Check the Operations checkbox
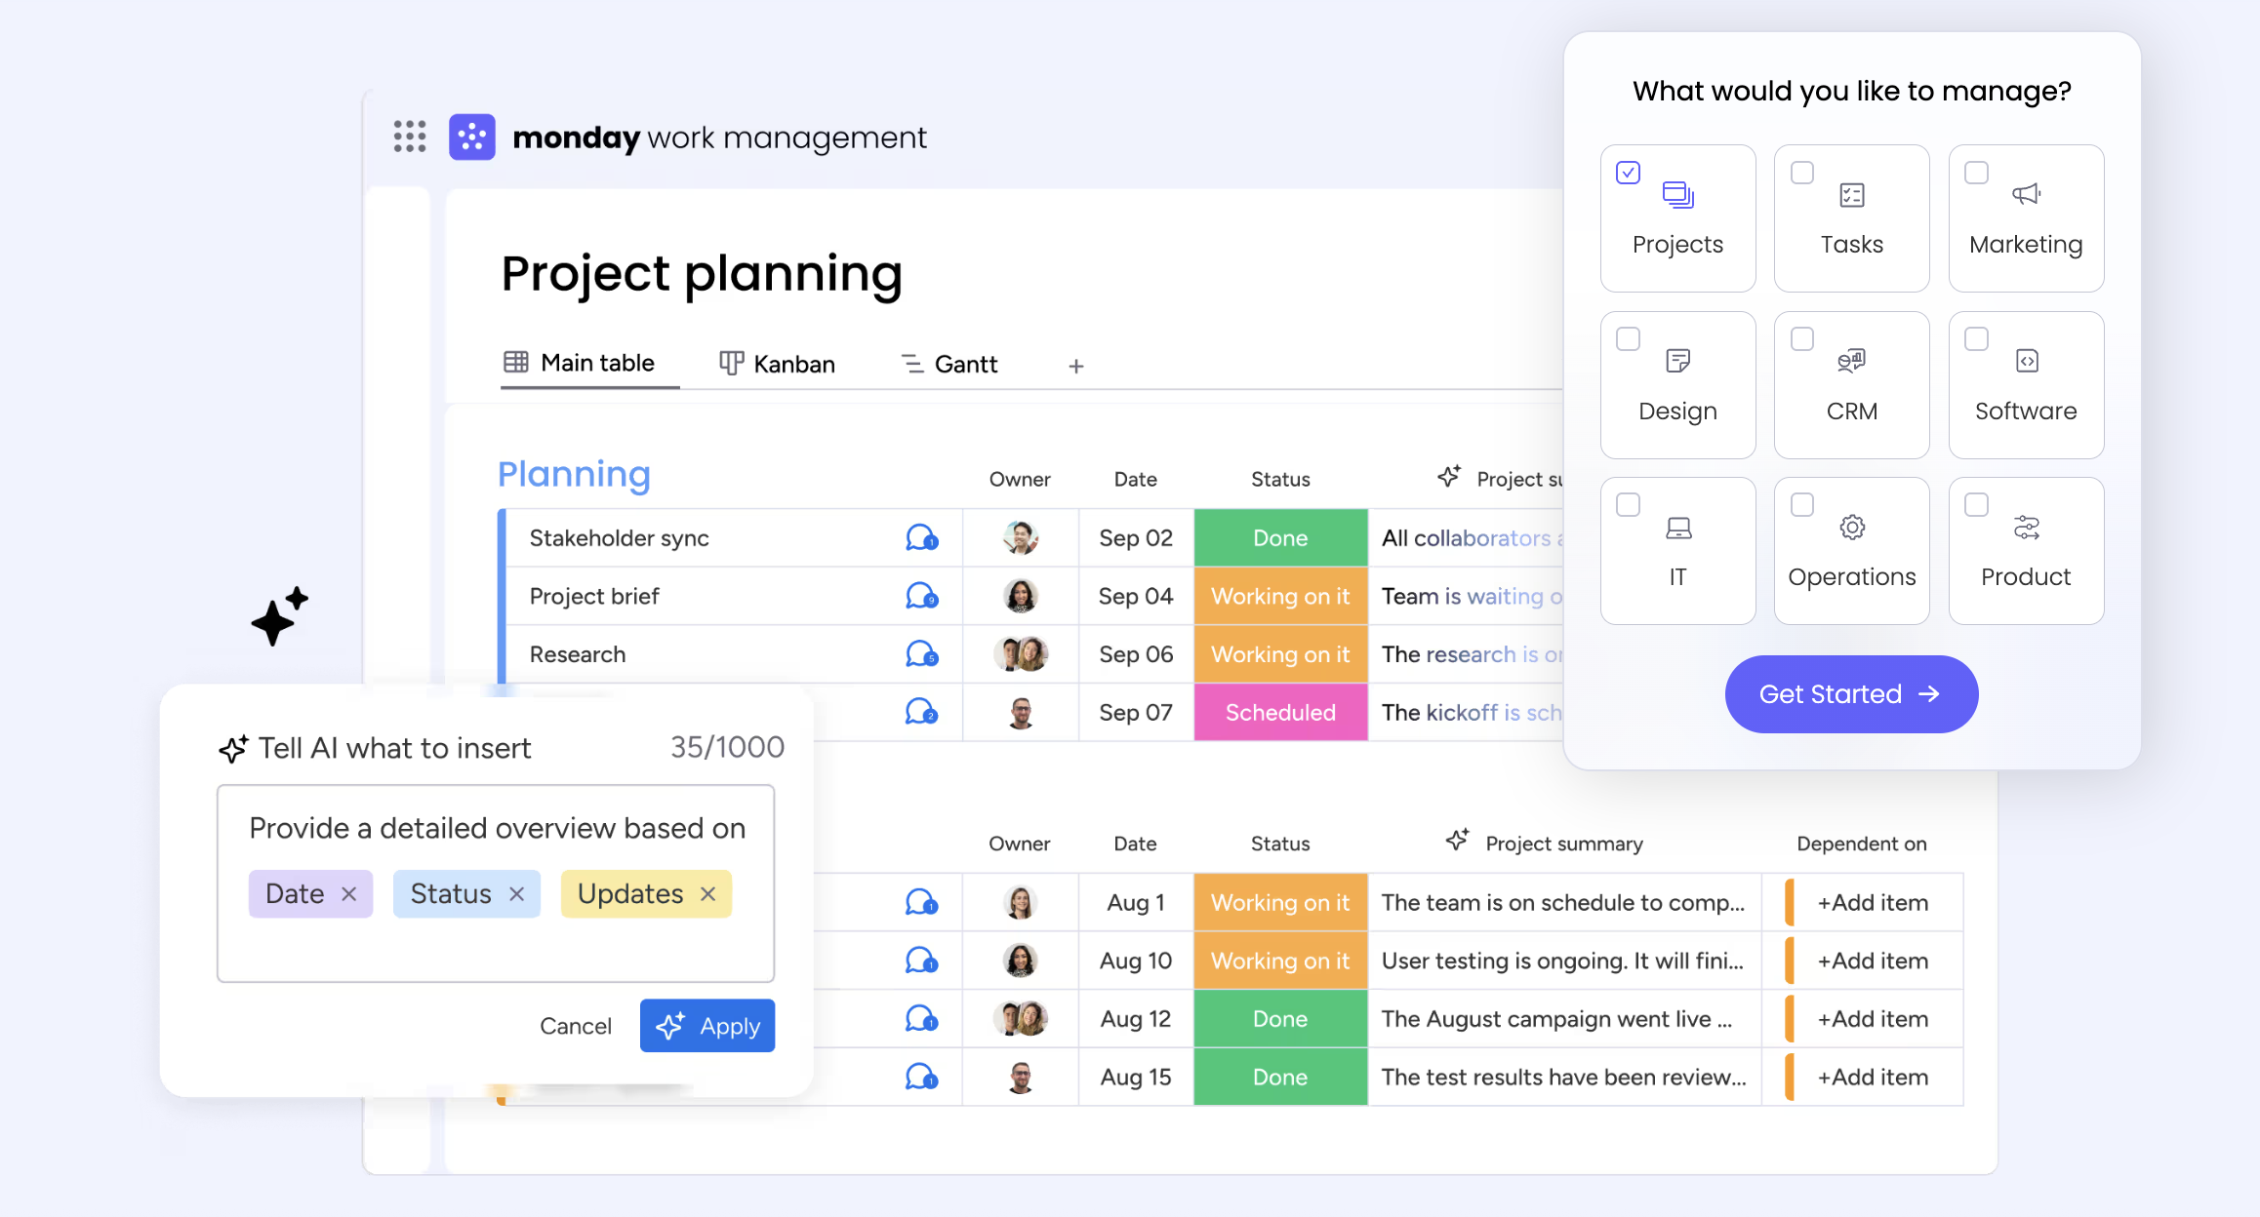The height and width of the screenshot is (1217, 2260). 1802,504
